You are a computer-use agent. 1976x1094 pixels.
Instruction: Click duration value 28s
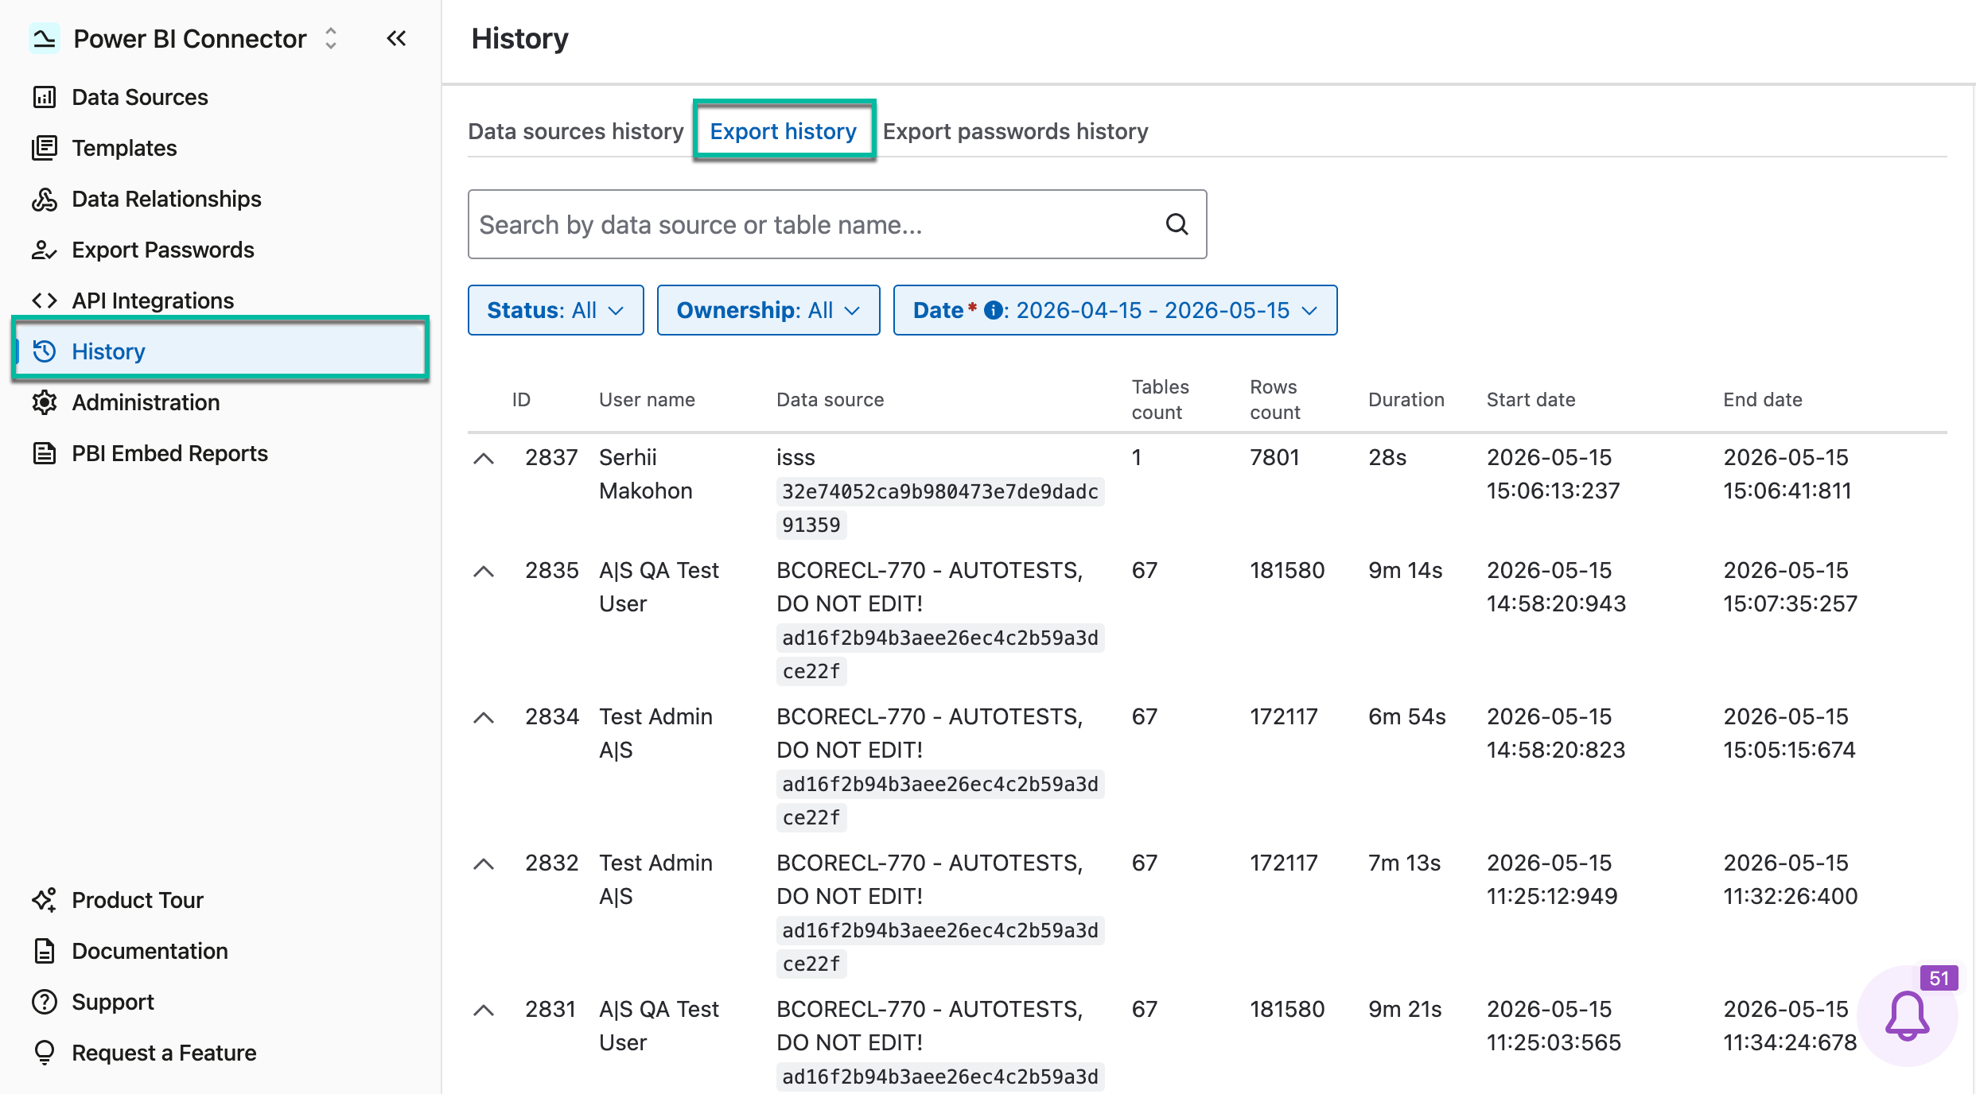click(1387, 457)
